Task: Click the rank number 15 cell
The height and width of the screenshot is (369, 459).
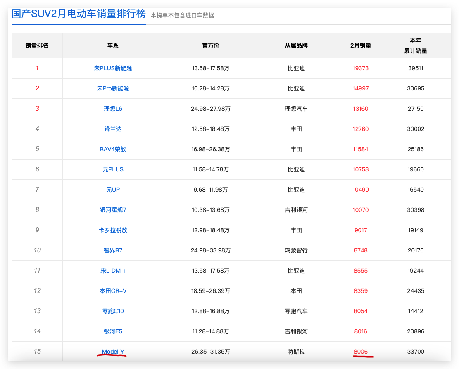Action: click(37, 351)
